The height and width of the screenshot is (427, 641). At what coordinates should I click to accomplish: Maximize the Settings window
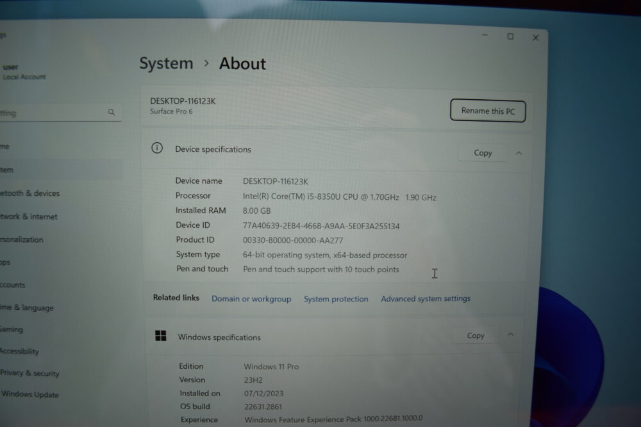(x=510, y=36)
